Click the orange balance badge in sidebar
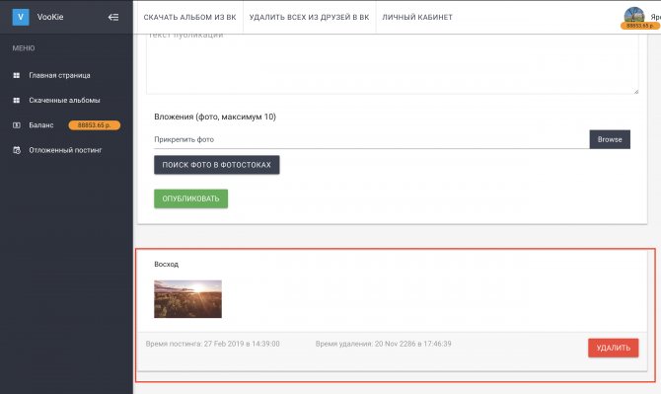Viewport: 661px width, 394px height. click(x=95, y=125)
